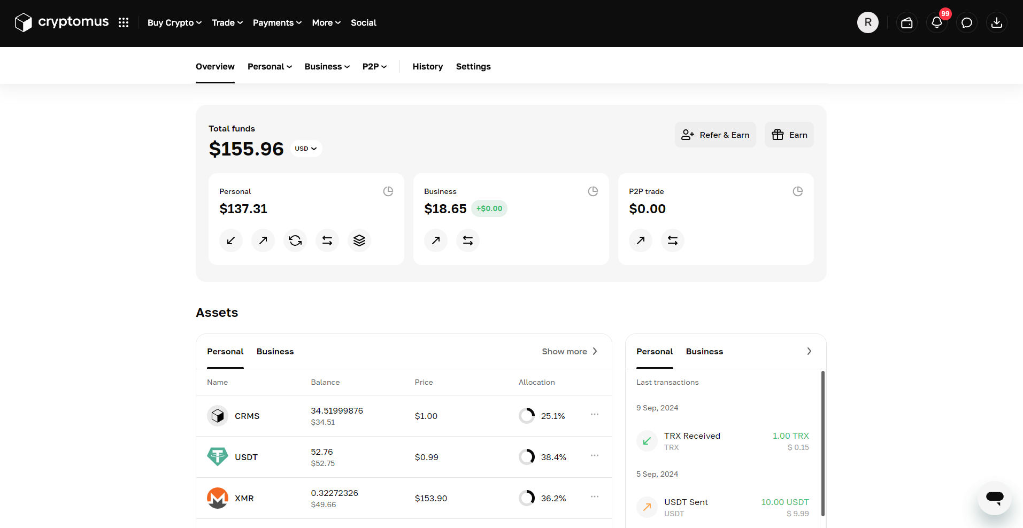Viewport: 1023px width, 528px height.
Task: Open the History page
Action: tap(427, 66)
